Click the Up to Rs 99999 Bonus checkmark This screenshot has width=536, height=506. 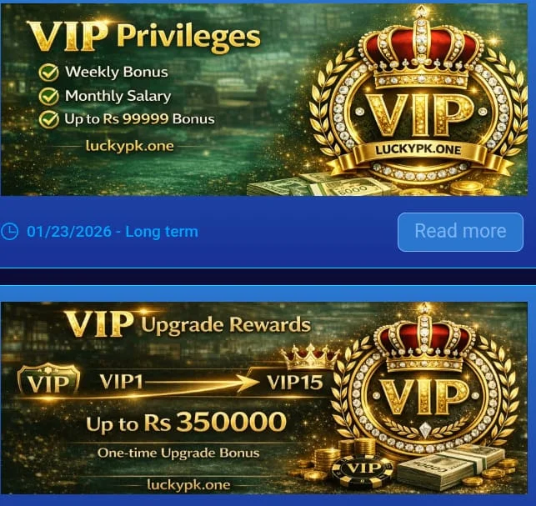click(48, 119)
